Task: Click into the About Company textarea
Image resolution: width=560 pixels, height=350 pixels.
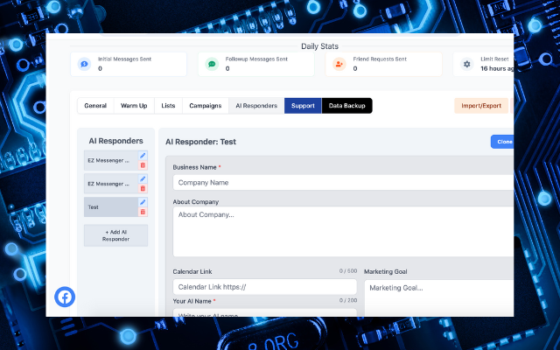Action: [x=343, y=231]
